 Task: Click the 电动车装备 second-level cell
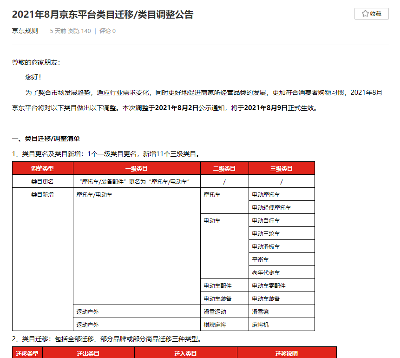[x=224, y=298]
